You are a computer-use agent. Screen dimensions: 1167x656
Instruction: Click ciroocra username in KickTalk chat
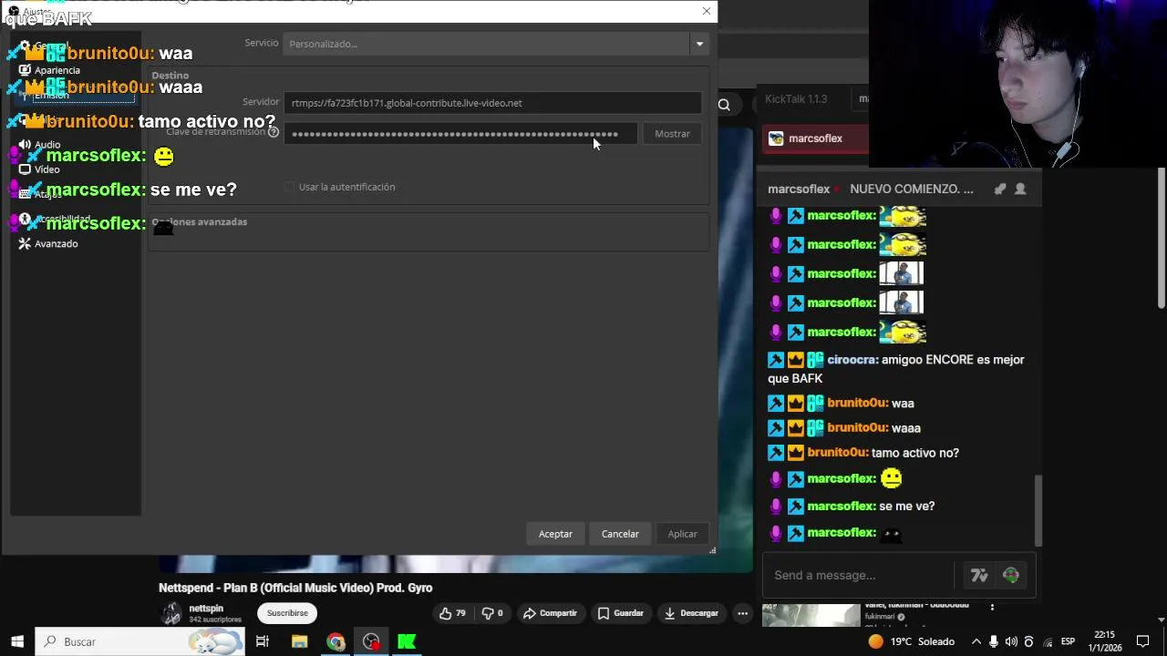click(x=852, y=360)
